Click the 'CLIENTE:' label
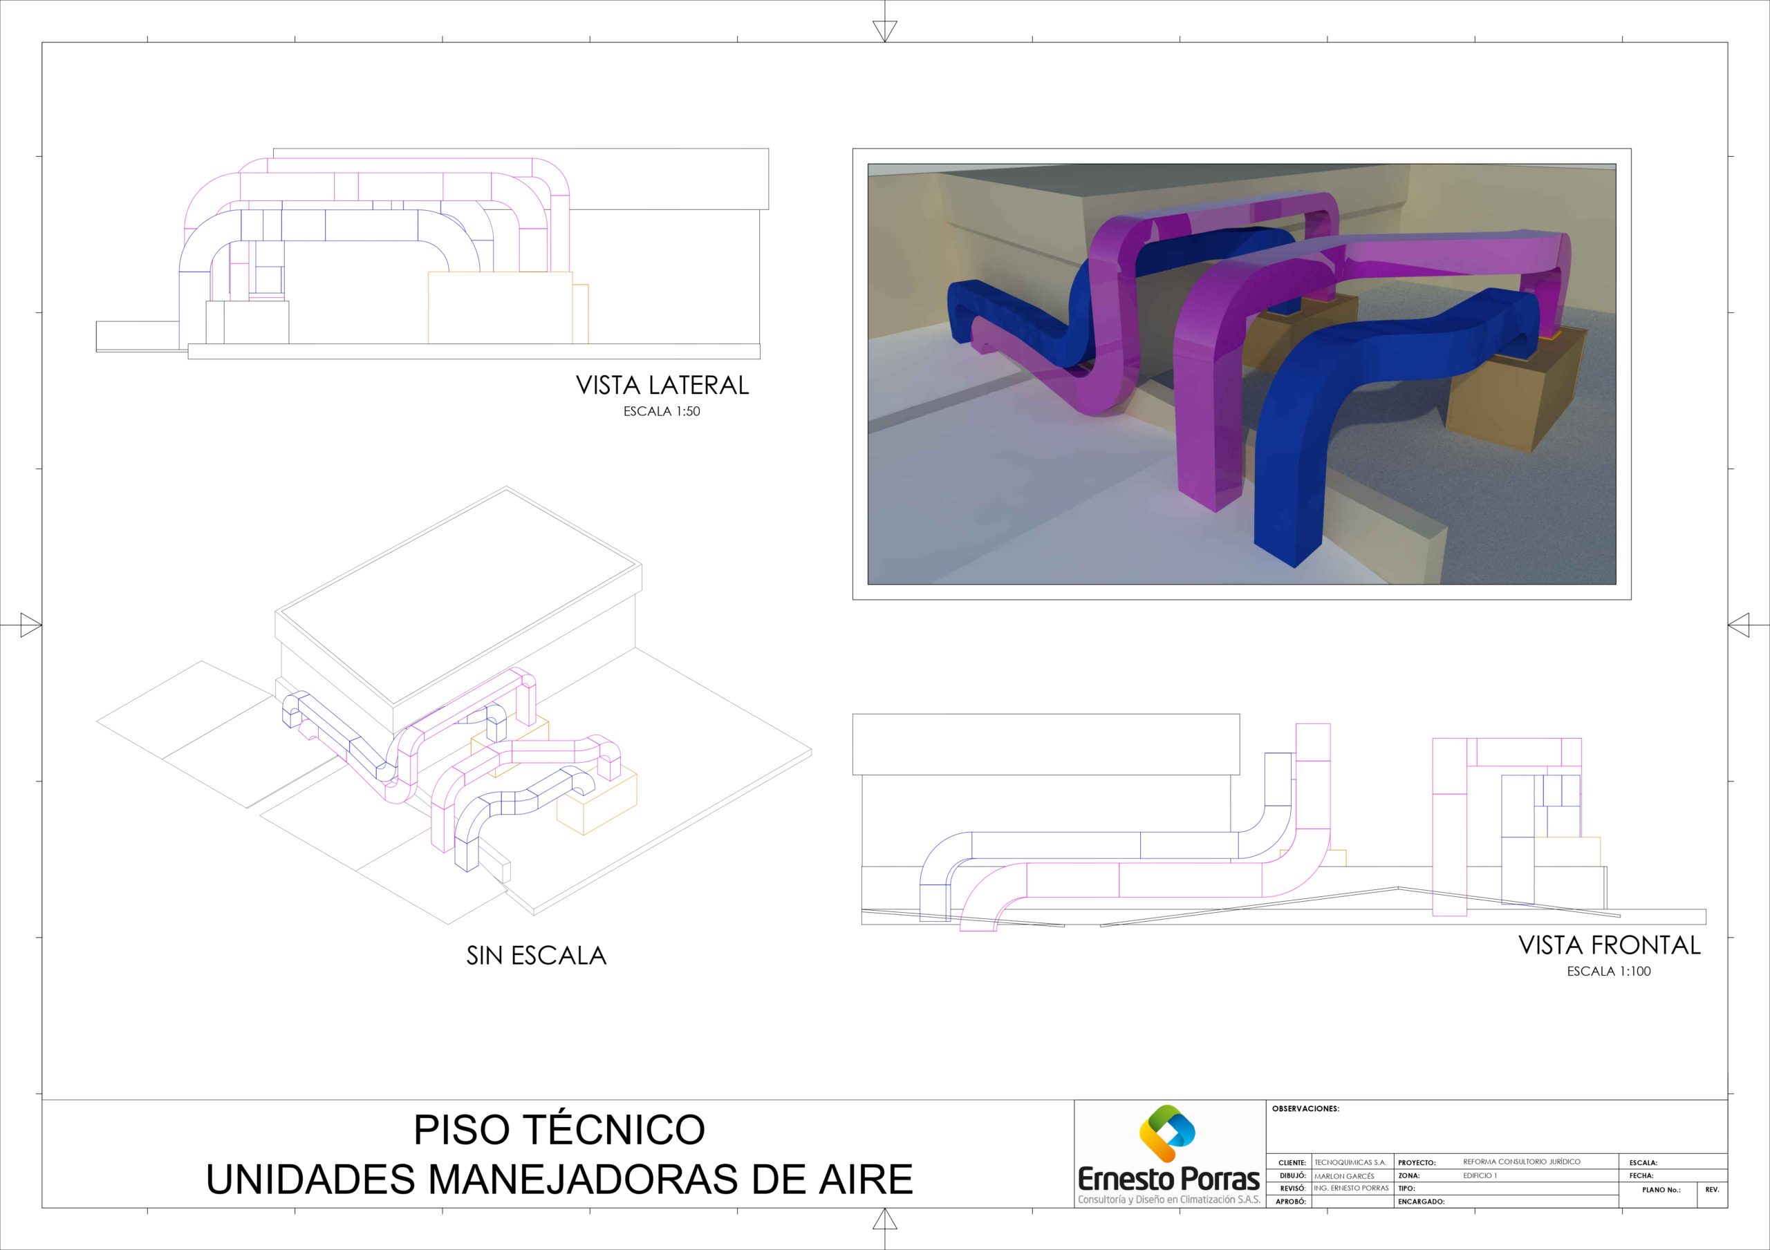The image size is (1770, 1250). [1292, 1163]
